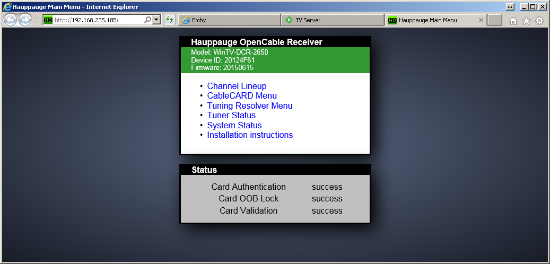The width and height of the screenshot is (550, 264).
Task: Close the Internet Explorer window
Action: coord(542,7)
